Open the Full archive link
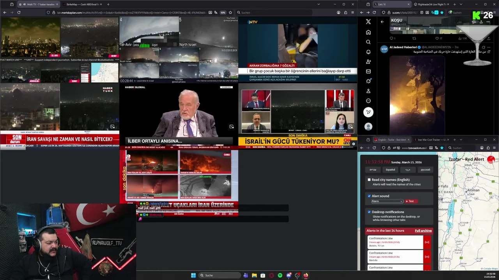499x280 pixels. point(423,231)
